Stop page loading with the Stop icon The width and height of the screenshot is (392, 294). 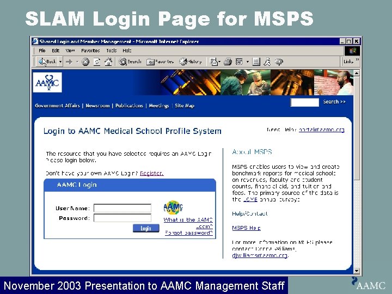[x=85, y=62]
